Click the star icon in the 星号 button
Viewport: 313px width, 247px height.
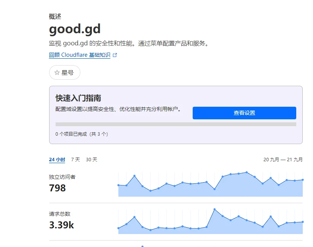pyautogui.click(x=57, y=72)
